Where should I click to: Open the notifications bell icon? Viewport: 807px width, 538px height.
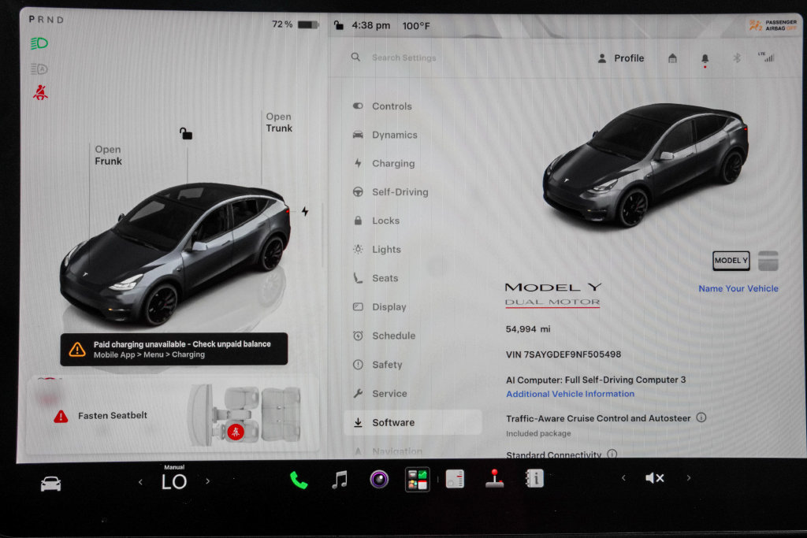[705, 59]
